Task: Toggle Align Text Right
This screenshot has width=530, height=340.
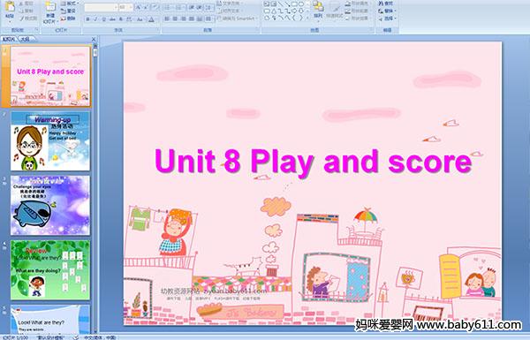Action: (183, 19)
